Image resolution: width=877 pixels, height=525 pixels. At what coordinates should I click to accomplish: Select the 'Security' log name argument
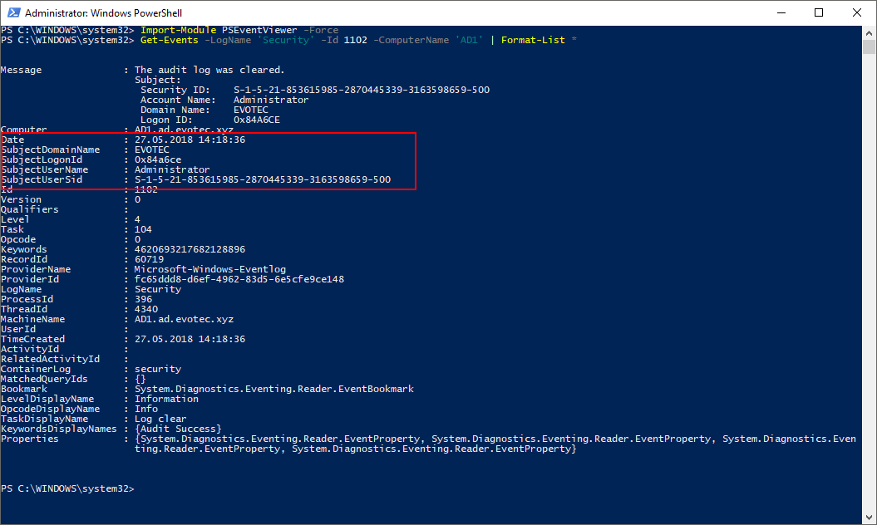[285, 39]
